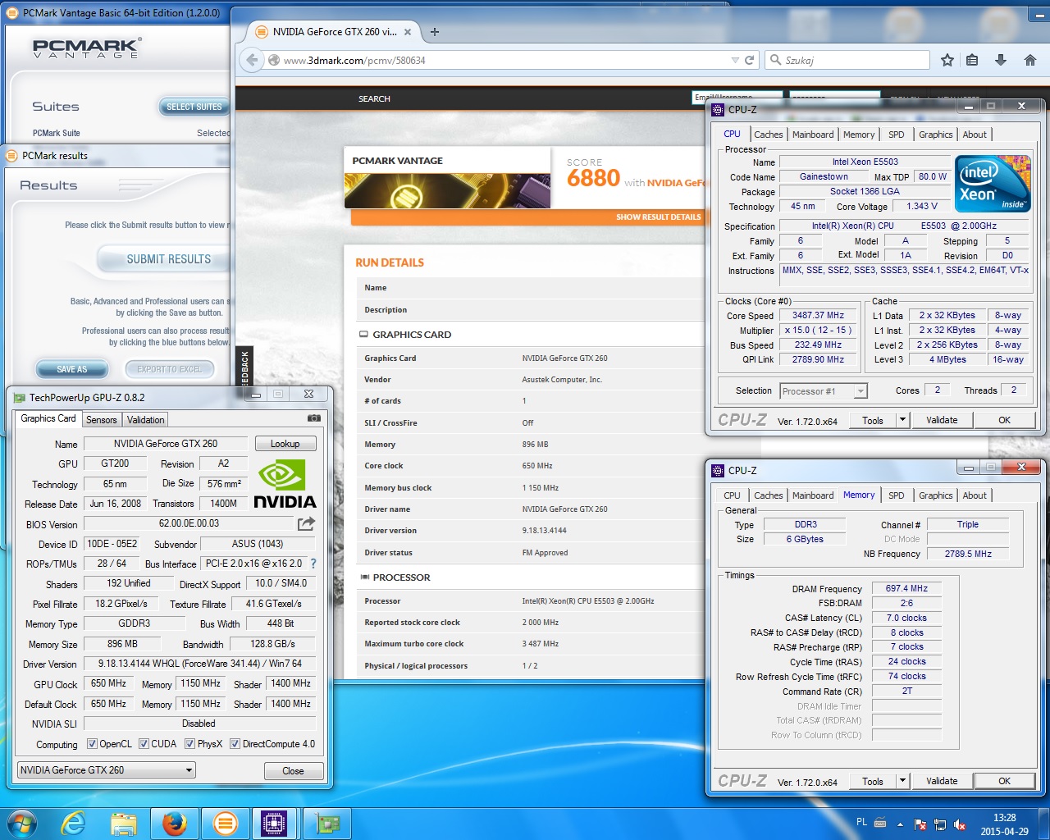Launch Internet Explorer from the taskbar
The width and height of the screenshot is (1050, 840).
click(x=73, y=823)
